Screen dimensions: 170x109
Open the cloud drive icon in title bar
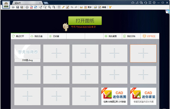point(133,3)
